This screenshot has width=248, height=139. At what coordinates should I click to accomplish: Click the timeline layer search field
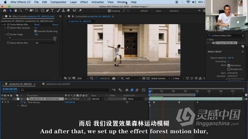[64, 90]
